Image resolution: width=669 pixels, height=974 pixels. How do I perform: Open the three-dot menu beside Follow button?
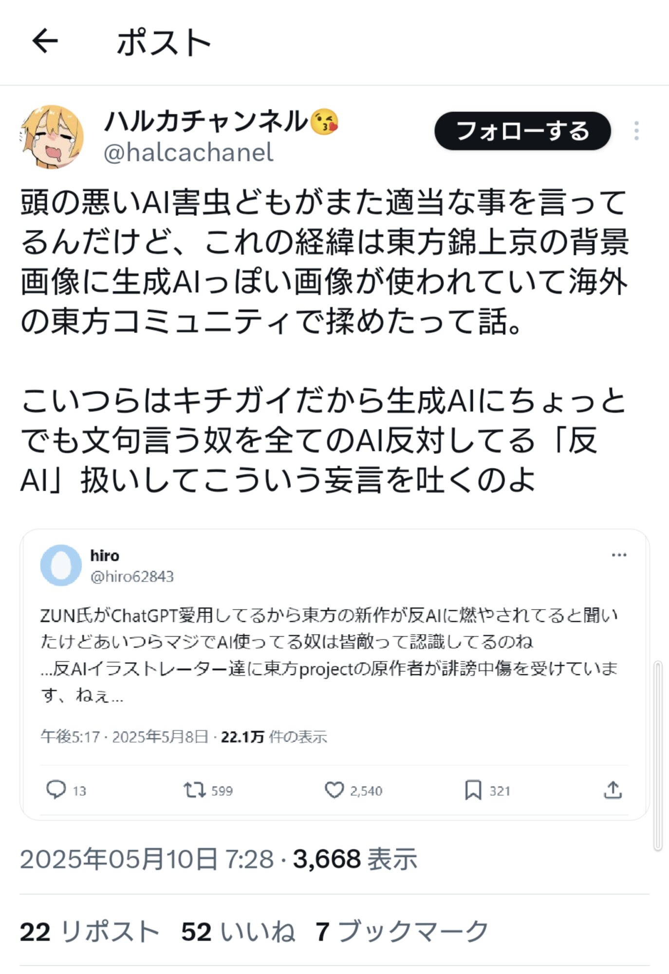pos(636,131)
